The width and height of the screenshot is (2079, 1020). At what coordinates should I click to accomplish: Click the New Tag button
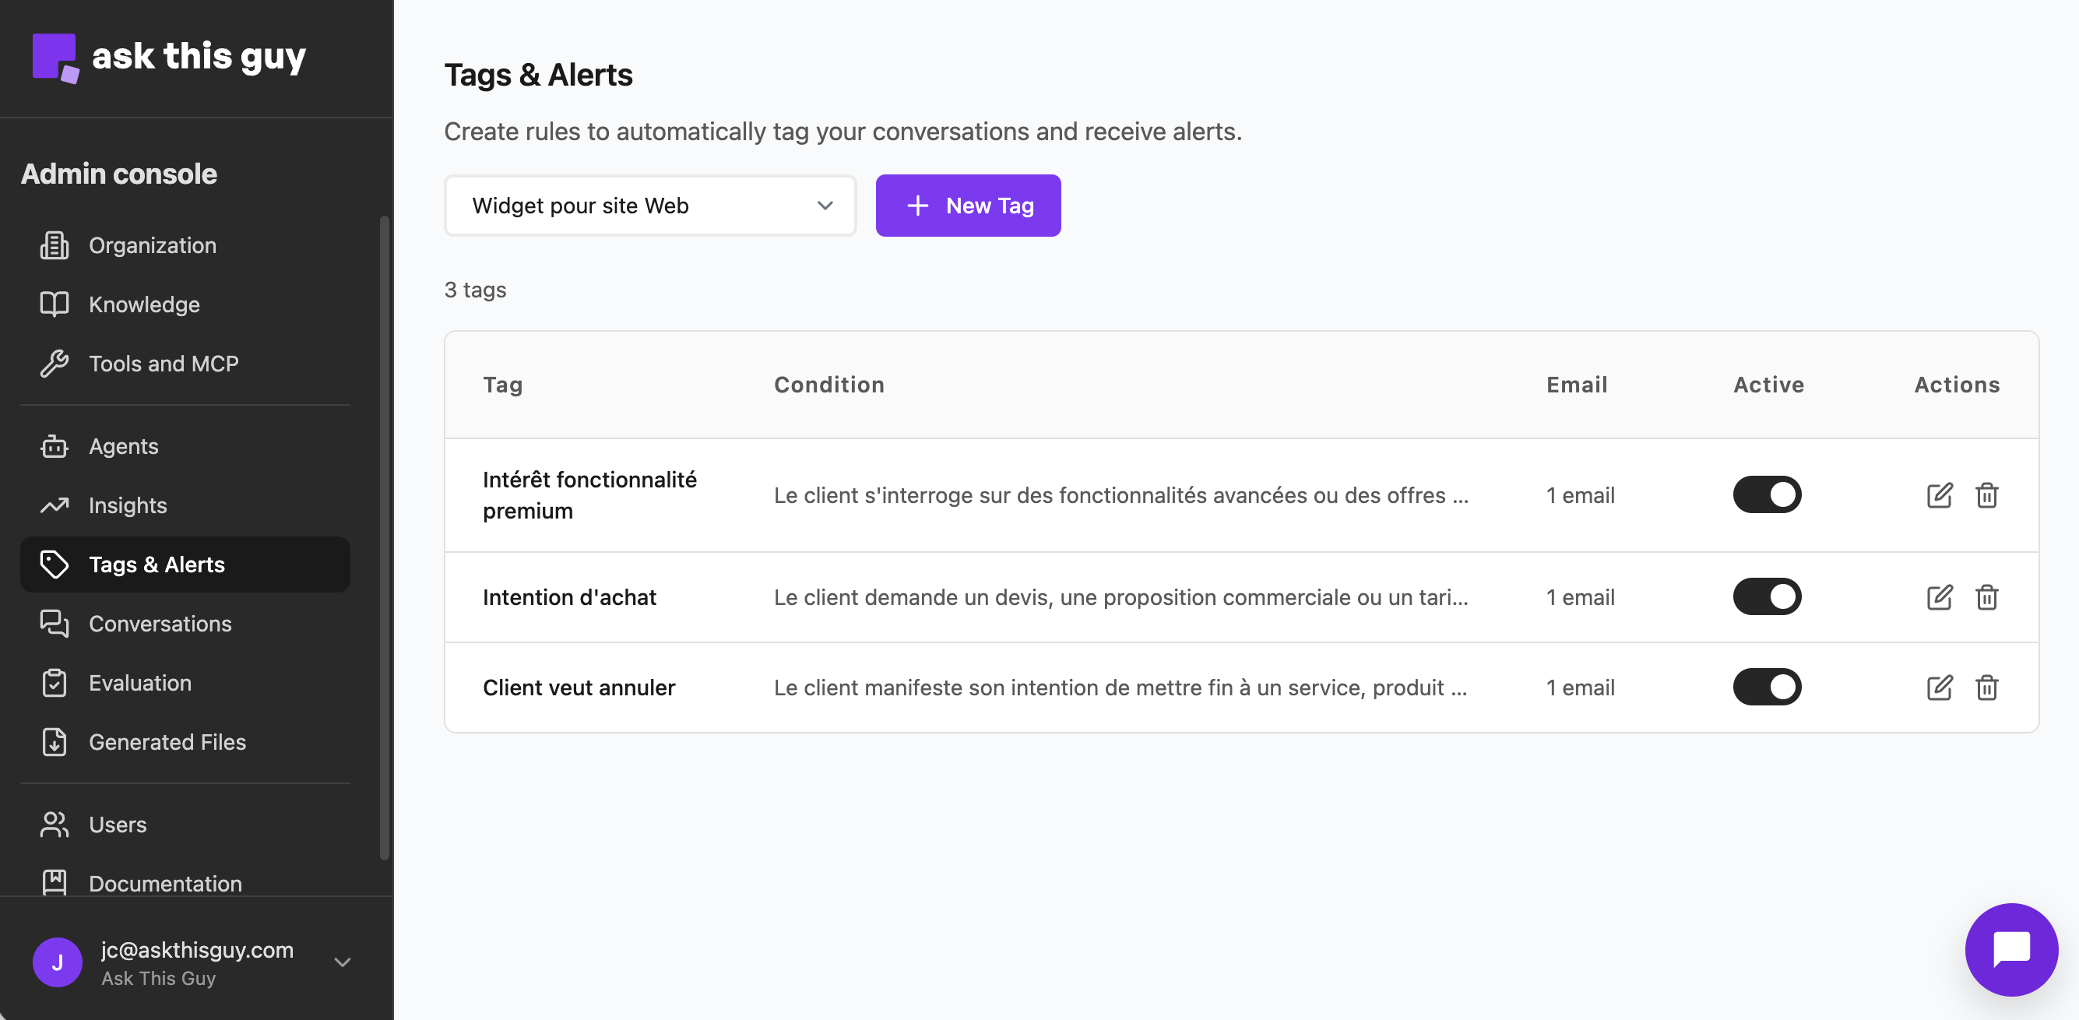coord(968,206)
